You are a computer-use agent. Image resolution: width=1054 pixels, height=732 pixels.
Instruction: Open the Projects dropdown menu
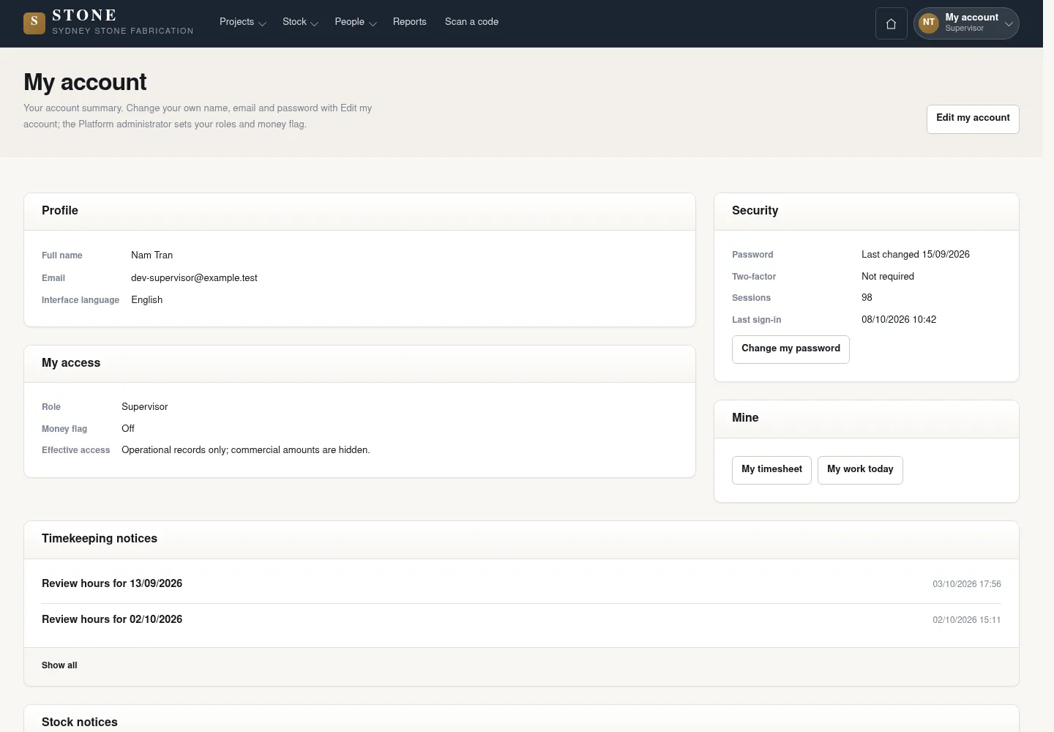242,22
